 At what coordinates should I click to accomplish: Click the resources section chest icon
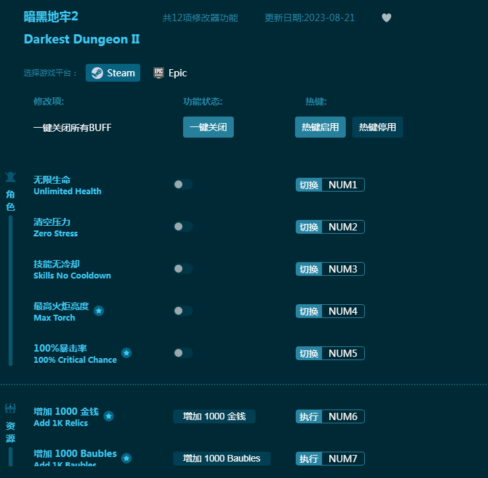pyautogui.click(x=11, y=408)
